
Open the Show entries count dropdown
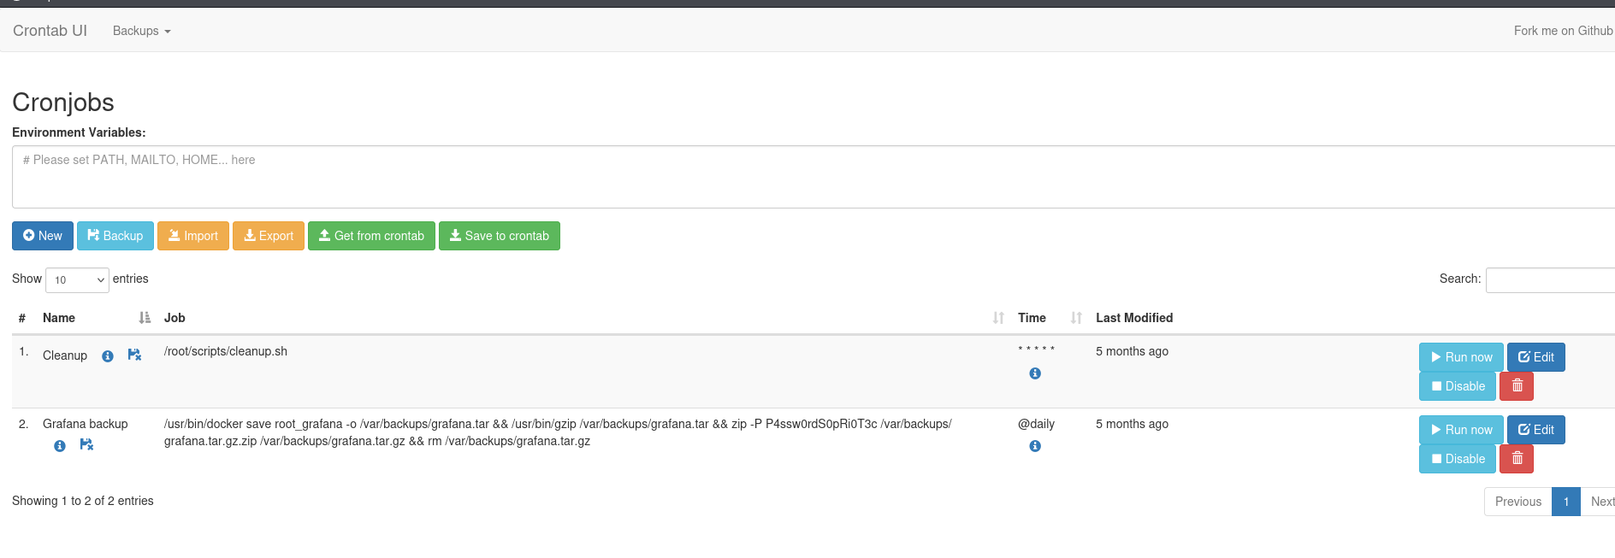point(77,280)
